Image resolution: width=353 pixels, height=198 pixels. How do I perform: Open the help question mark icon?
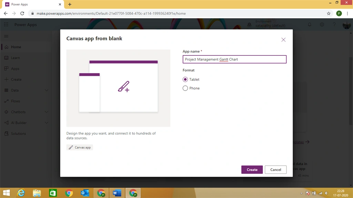334,24
